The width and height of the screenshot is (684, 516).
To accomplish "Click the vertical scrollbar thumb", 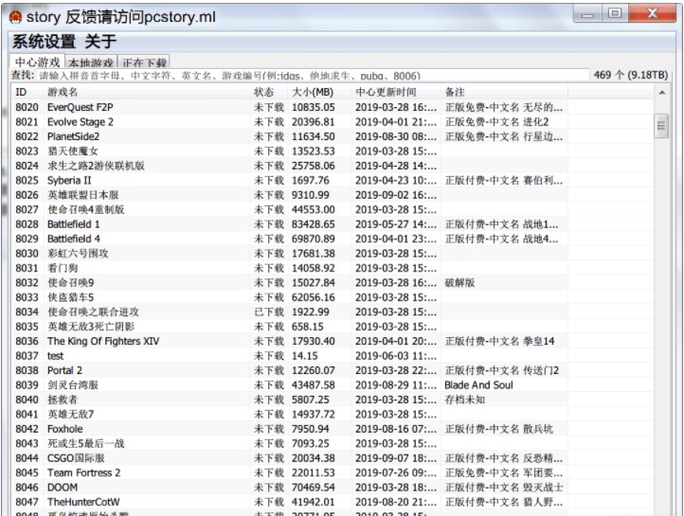I will (x=661, y=125).
